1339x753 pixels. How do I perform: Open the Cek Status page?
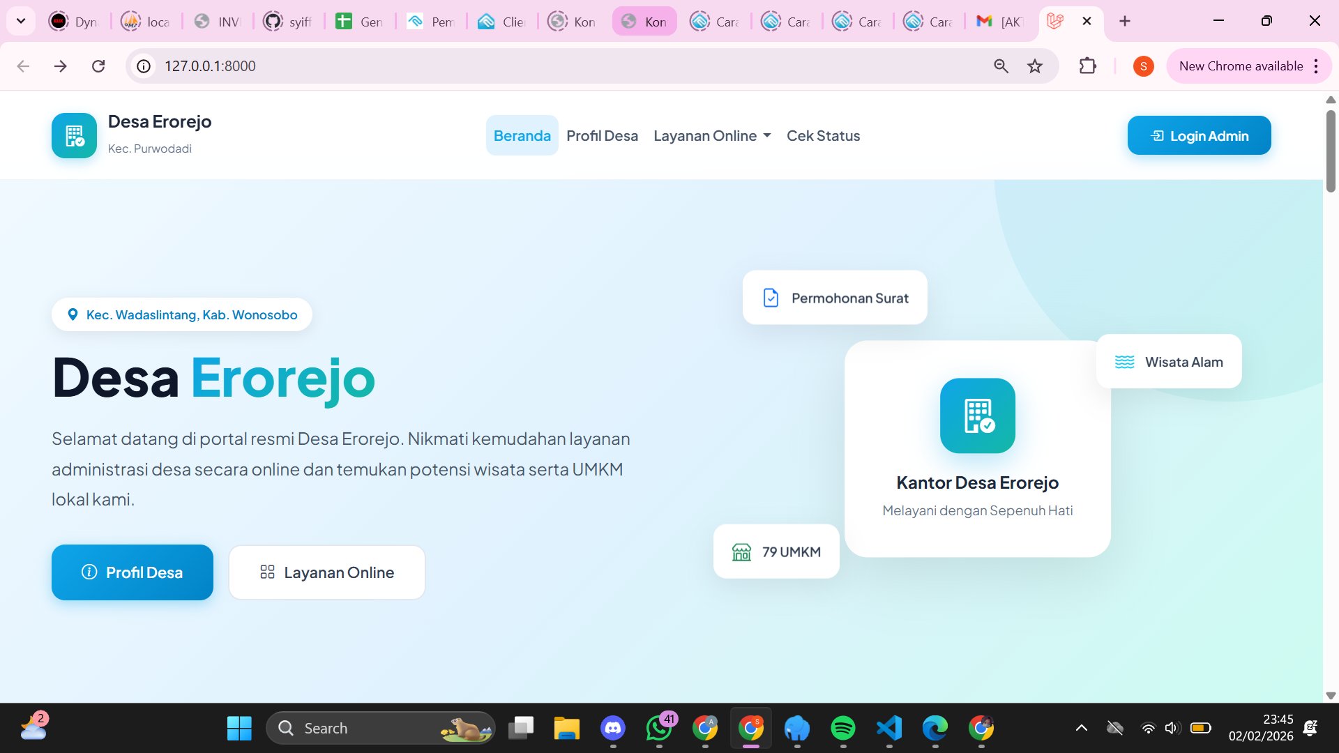(823, 135)
